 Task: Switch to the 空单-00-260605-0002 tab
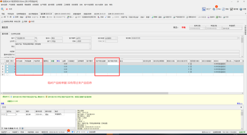tap(62, 14)
